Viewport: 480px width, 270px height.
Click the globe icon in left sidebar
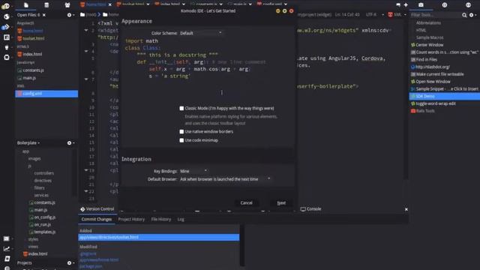(x=6, y=16)
